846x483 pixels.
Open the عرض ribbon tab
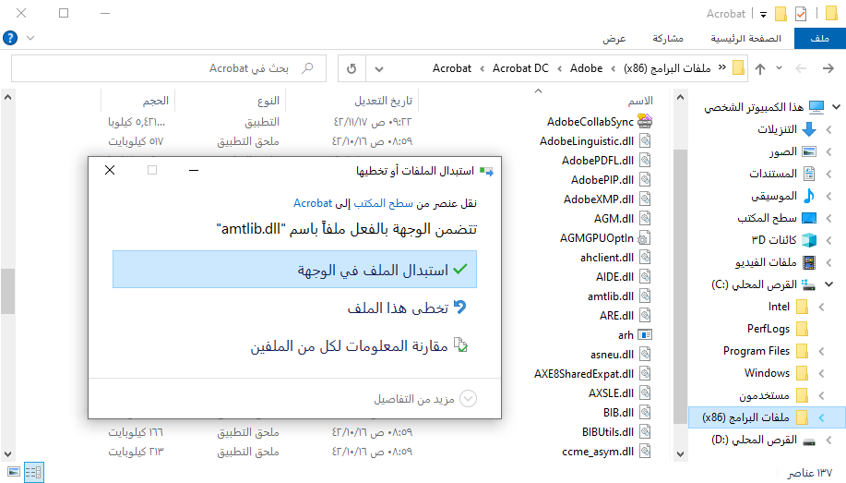coord(614,39)
